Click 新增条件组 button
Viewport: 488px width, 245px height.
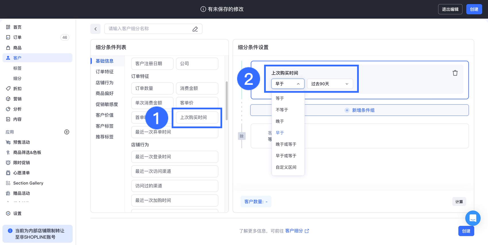coord(359,110)
